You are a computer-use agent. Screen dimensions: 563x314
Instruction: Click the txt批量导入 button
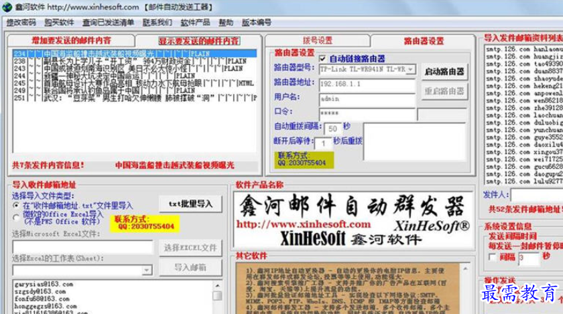[x=190, y=204]
